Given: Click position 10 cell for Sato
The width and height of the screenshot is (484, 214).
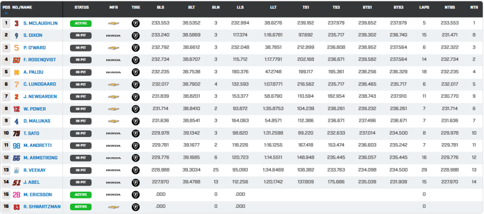Looking at the screenshot, I should pos(6,134).
